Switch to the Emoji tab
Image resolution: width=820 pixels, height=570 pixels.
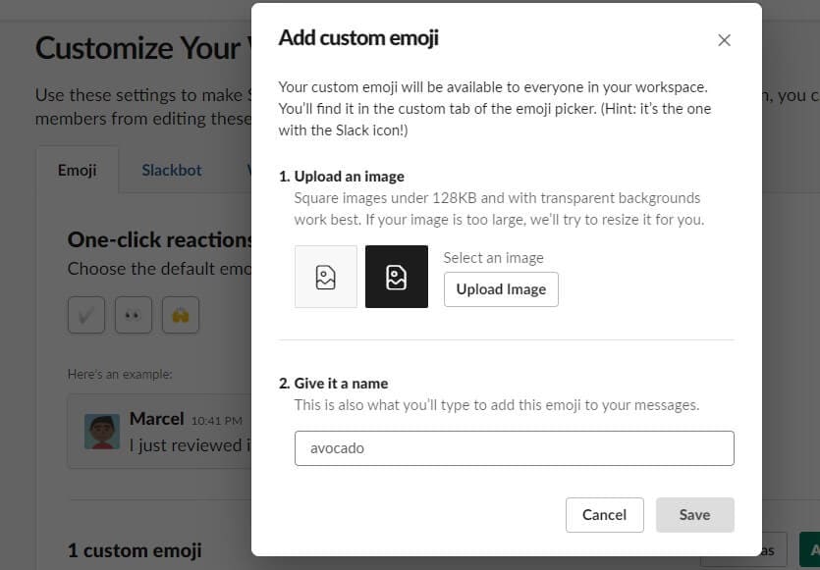tap(78, 170)
